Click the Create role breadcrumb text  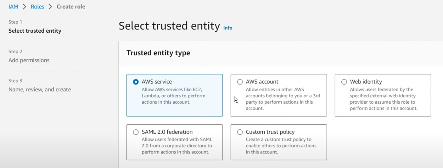tap(71, 7)
